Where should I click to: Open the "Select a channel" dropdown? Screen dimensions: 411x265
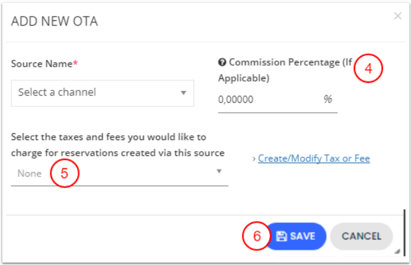(x=96, y=92)
